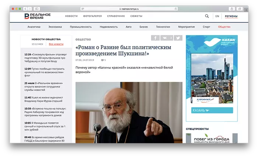258x157 pixels.
Task: Click the Safari back arrow button
Action: (x=25, y=8)
